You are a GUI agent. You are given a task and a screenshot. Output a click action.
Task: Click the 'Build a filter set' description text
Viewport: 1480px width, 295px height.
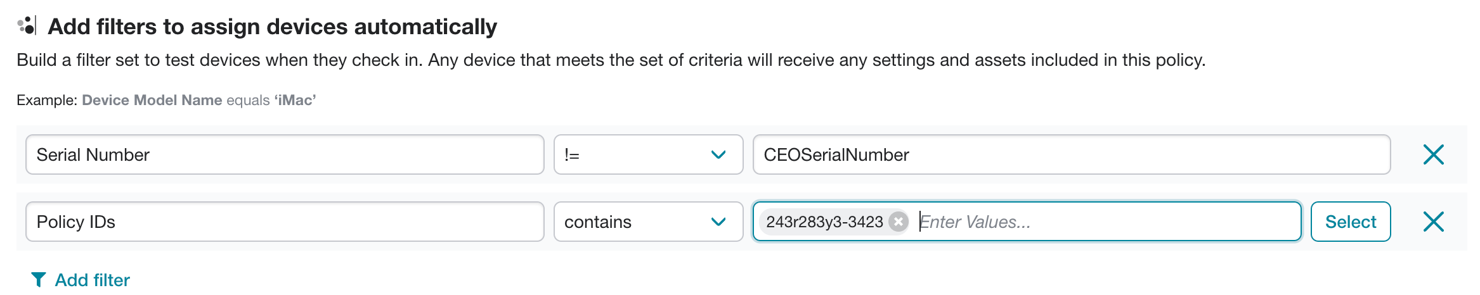[610, 60]
